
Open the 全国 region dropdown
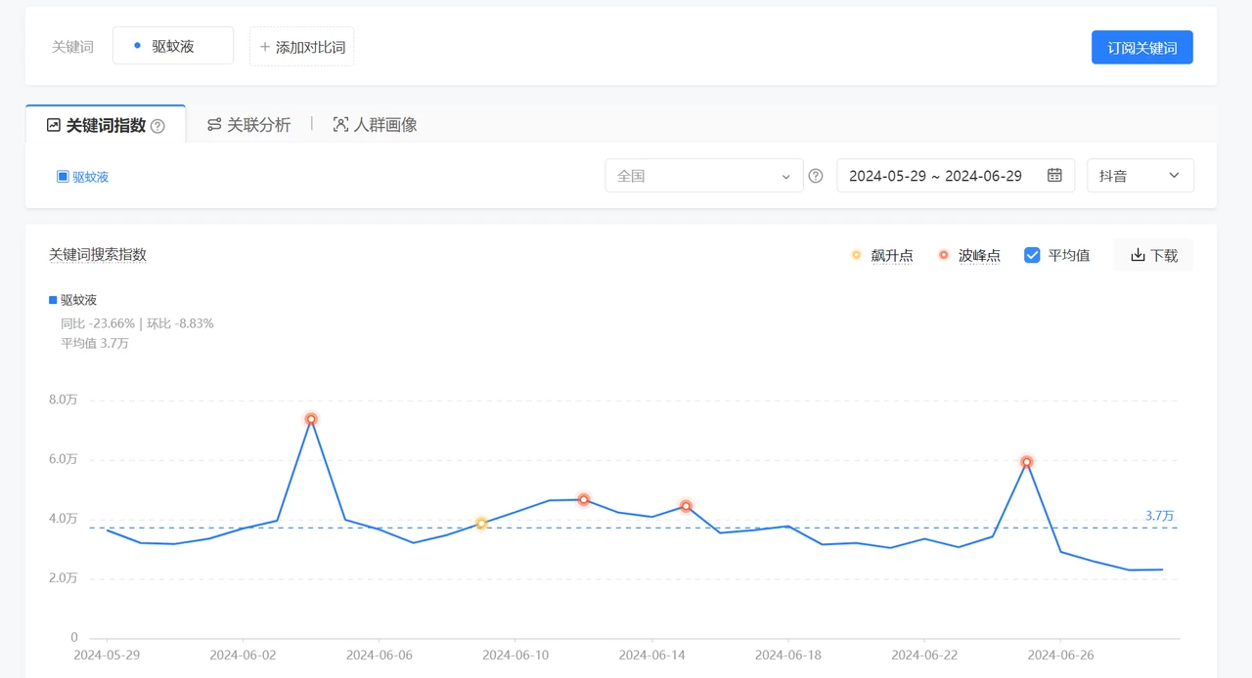pos(704,176)
